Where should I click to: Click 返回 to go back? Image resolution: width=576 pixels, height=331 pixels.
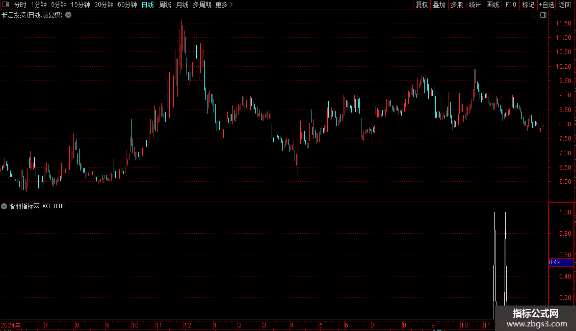coord(565,5)
